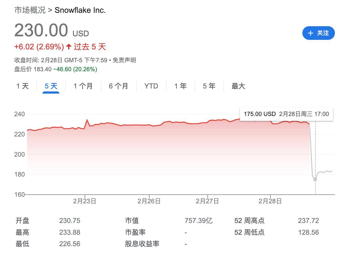
Task: Switch to the 1天 time range tab
Action: click(x=22, y=86)
